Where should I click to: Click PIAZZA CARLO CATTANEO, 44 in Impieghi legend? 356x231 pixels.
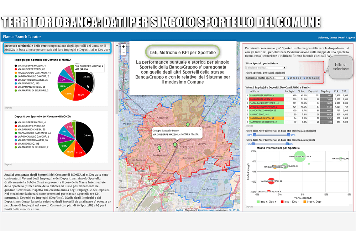tap(32, 73)
